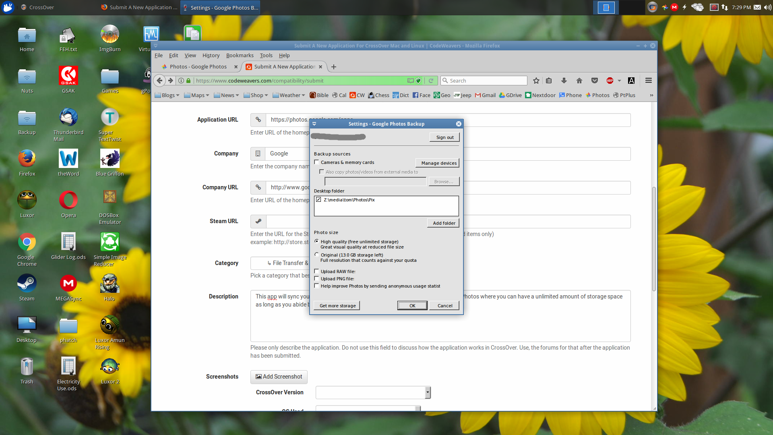Open the History menu in Firefox
This screenshot has width=773, height=435.
[x=211, y=56]
